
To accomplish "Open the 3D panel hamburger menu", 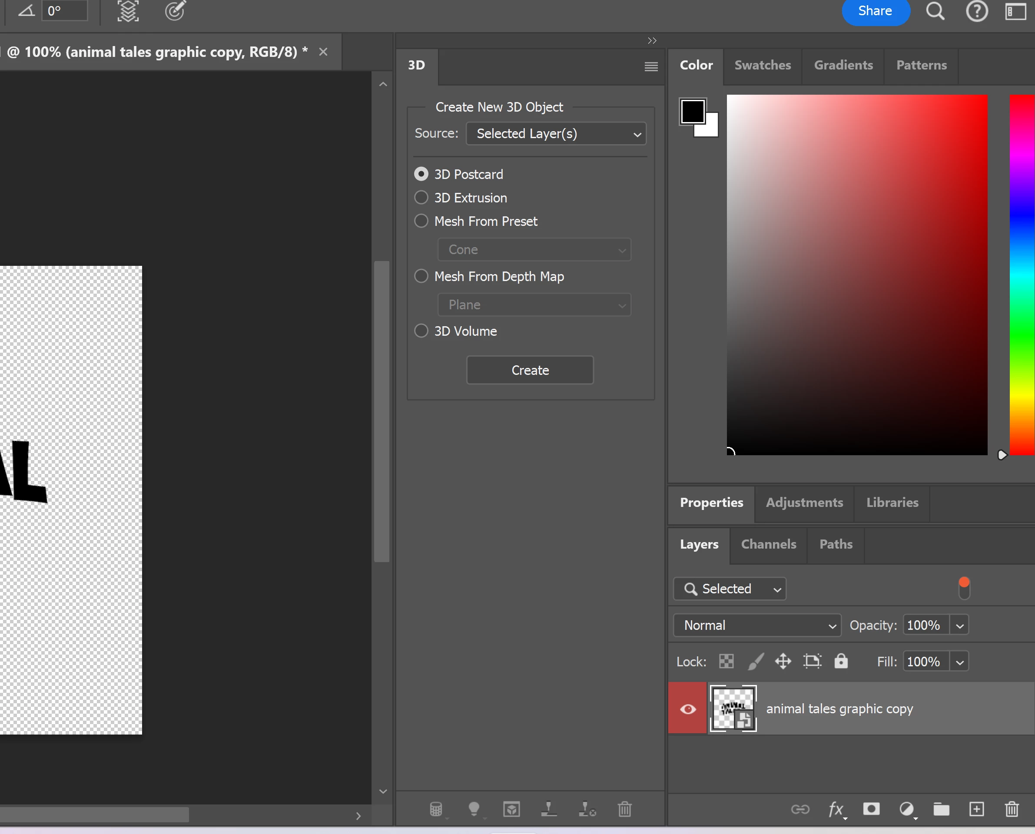I will pos(651,66).
